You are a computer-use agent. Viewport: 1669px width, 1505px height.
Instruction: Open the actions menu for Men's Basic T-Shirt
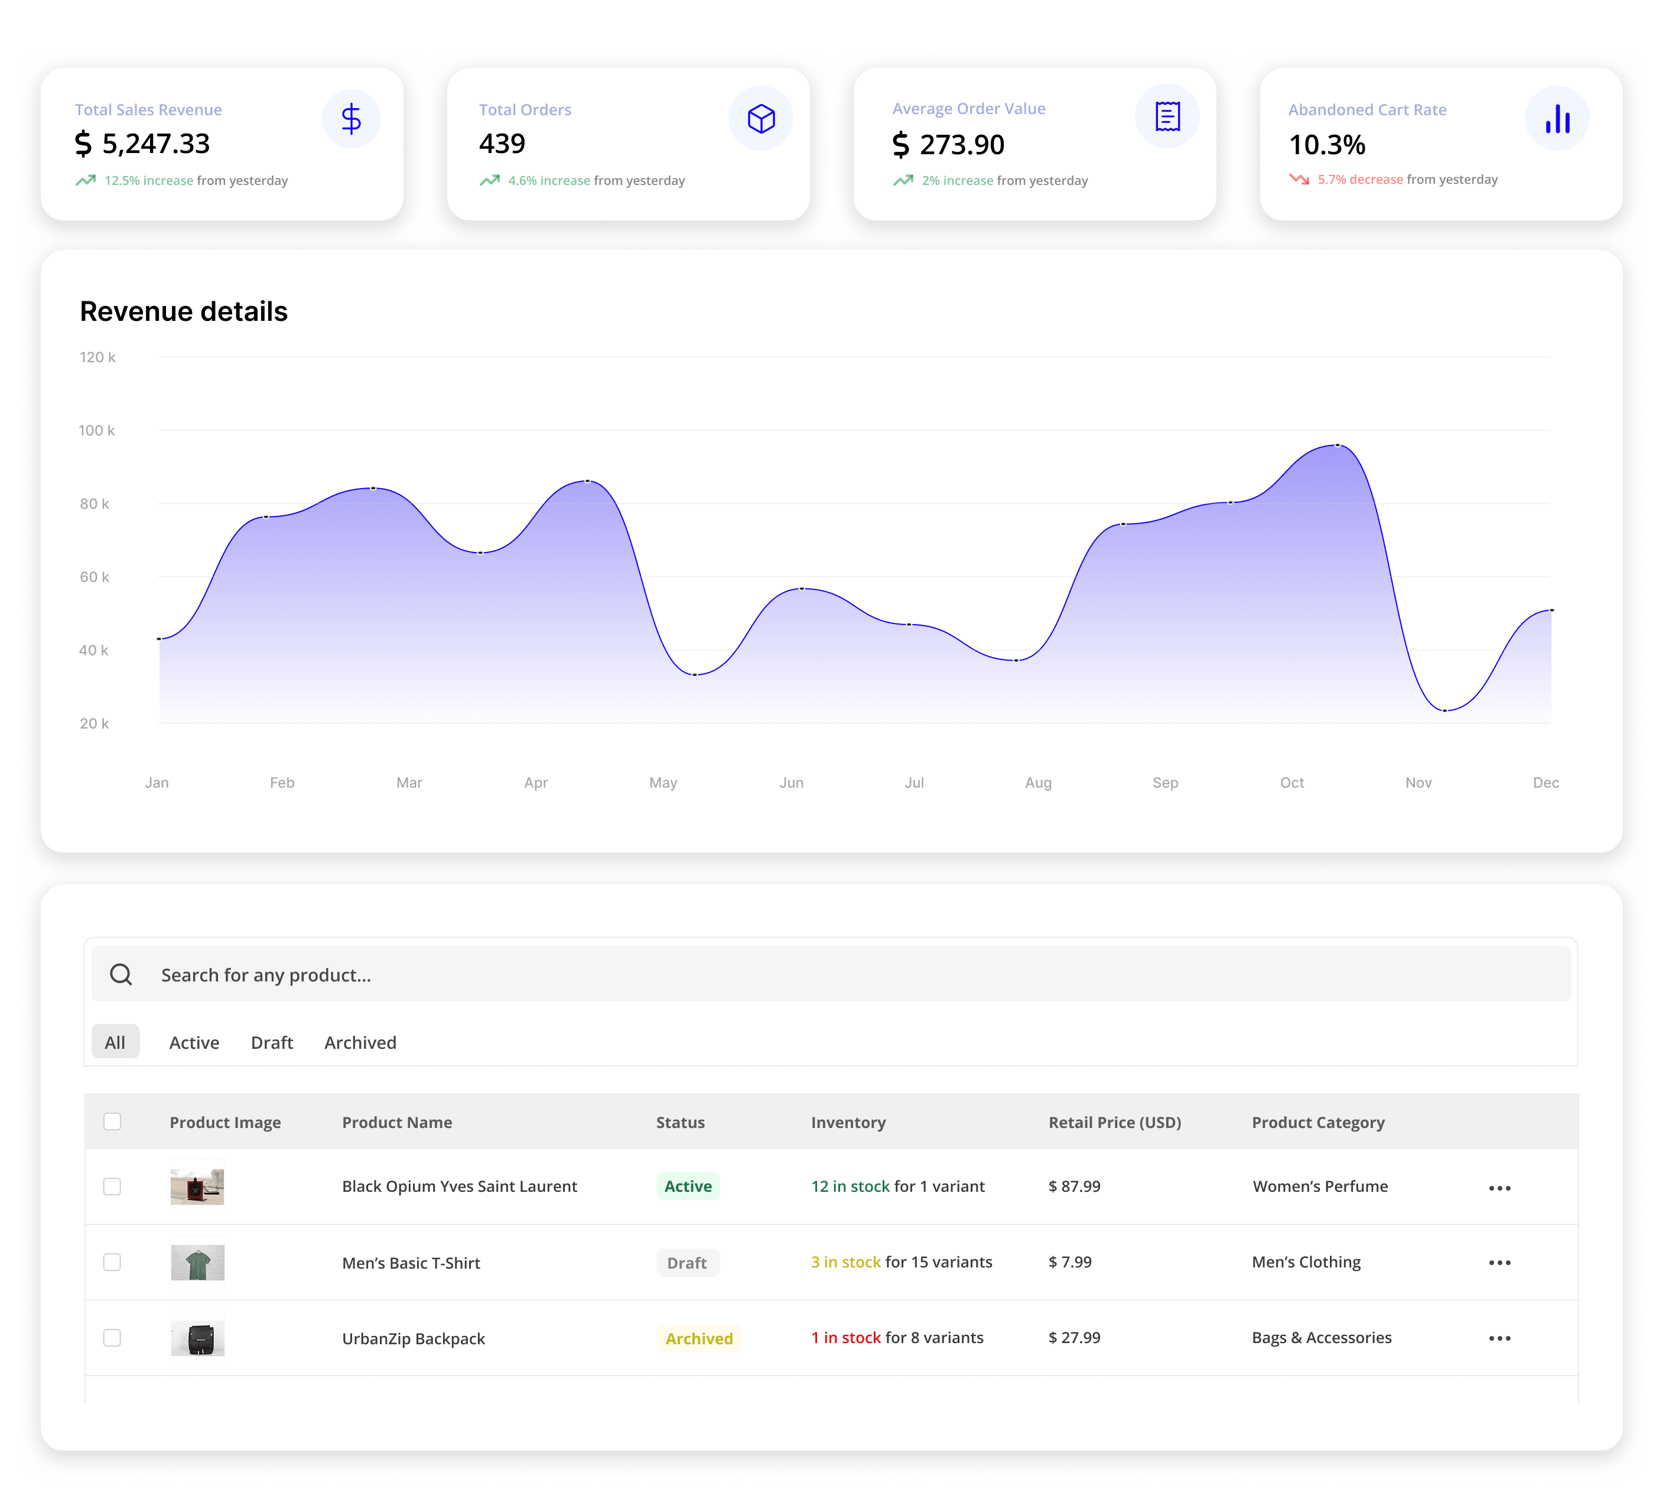point(1499,1263)
